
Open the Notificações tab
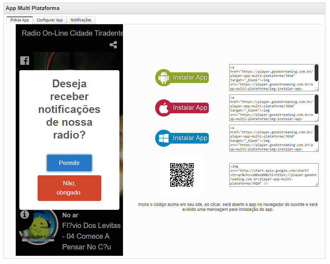click(81, 20)
